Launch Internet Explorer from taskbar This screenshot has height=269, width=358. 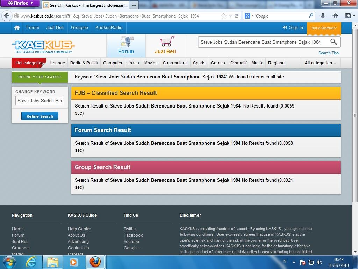click(x=31, y=262)
